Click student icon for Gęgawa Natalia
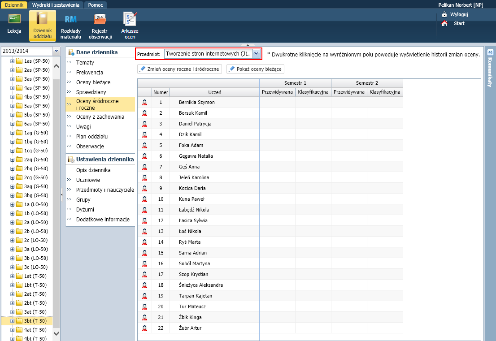The image size is (496, 341). coord(144,156)
